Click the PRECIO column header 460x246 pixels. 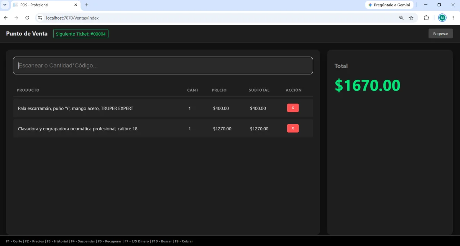point(219,90)
